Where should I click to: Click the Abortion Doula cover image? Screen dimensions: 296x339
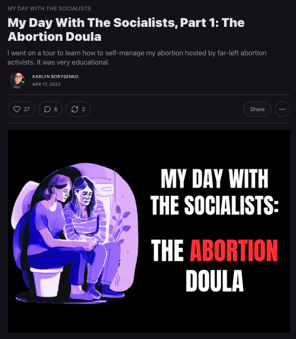(149, 231)
